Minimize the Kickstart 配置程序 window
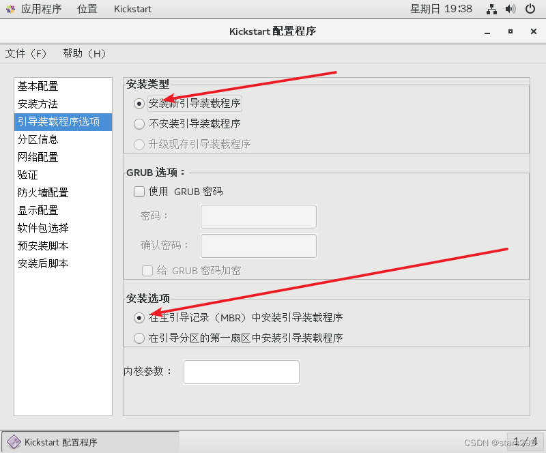Image resolution: width=546 pixels, height=453 pixels. [x=487, y=31]
